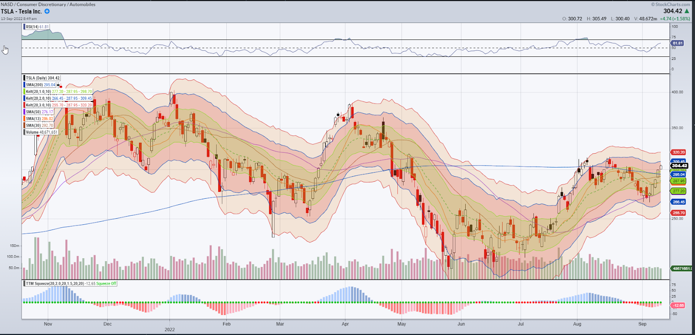Click the Aug label on the time axis
Image resolution: width=695 pixels, height=335 pixels.
(x=577, y=324)
